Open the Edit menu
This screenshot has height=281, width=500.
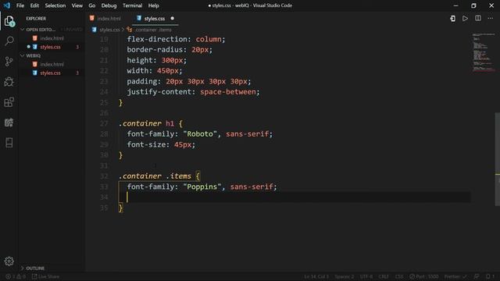click(34, 5)
